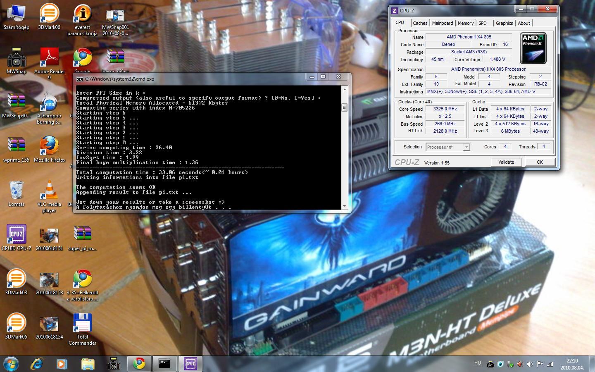The width and height of the screenshot is (595, 372).
Task: Click the cmd.exe scrollbar up arrow
Action: (x=344, y=89)
